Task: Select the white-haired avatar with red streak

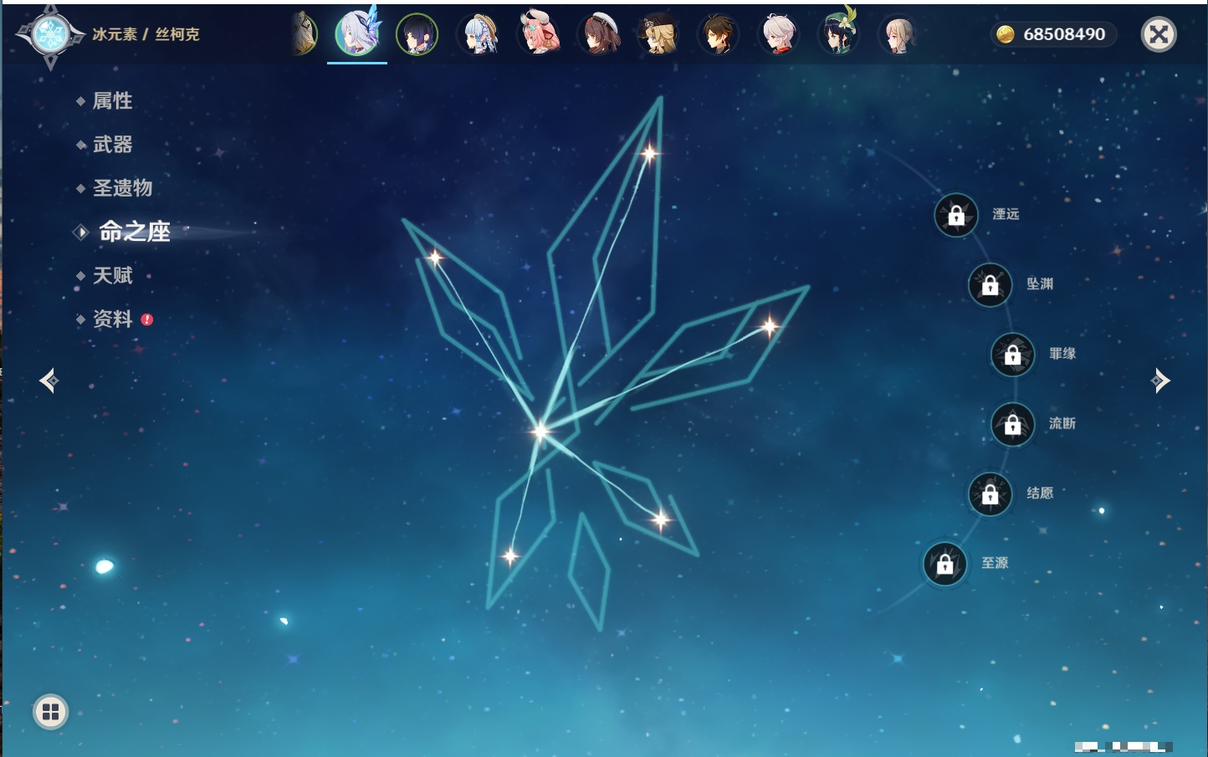Action: (778, 34)
